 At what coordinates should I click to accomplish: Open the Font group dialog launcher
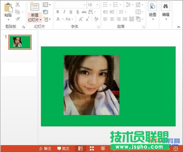[x=99, y=27]
